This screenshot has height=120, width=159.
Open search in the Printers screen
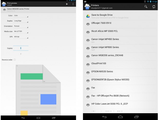[x=146, y=7]
